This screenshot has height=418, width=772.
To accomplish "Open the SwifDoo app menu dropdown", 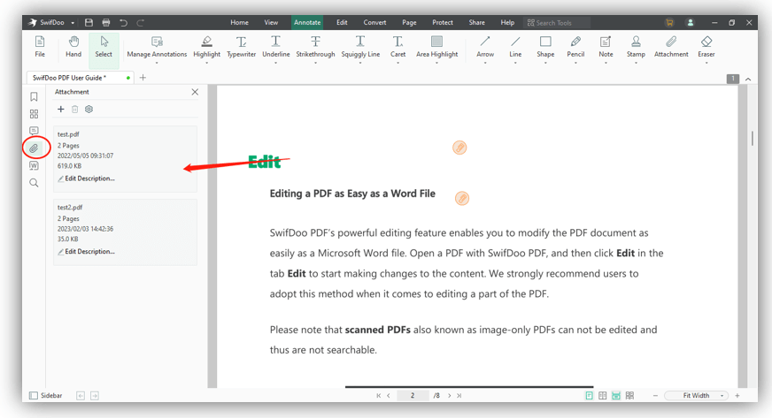I will 73,23.
